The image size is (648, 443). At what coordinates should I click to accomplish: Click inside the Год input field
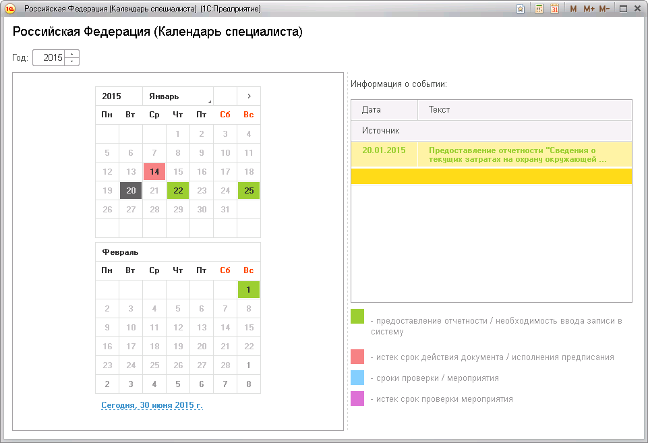coord(47,57)
